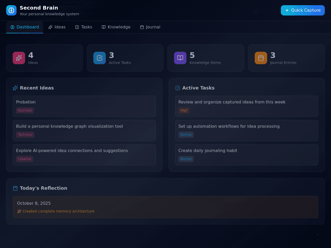
Task: Open the Tasks tab
Action: 84,27
